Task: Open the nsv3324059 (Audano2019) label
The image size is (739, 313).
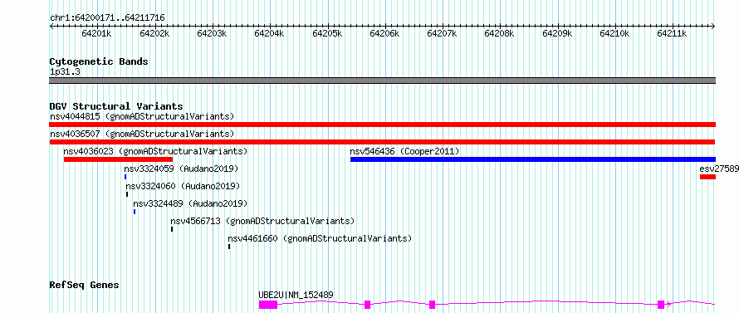Action: (x=182, y=169)
